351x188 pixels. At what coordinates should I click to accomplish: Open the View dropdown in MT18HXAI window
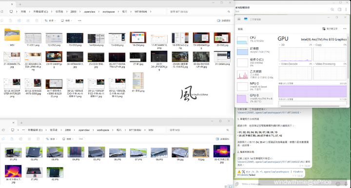[66, 20]
